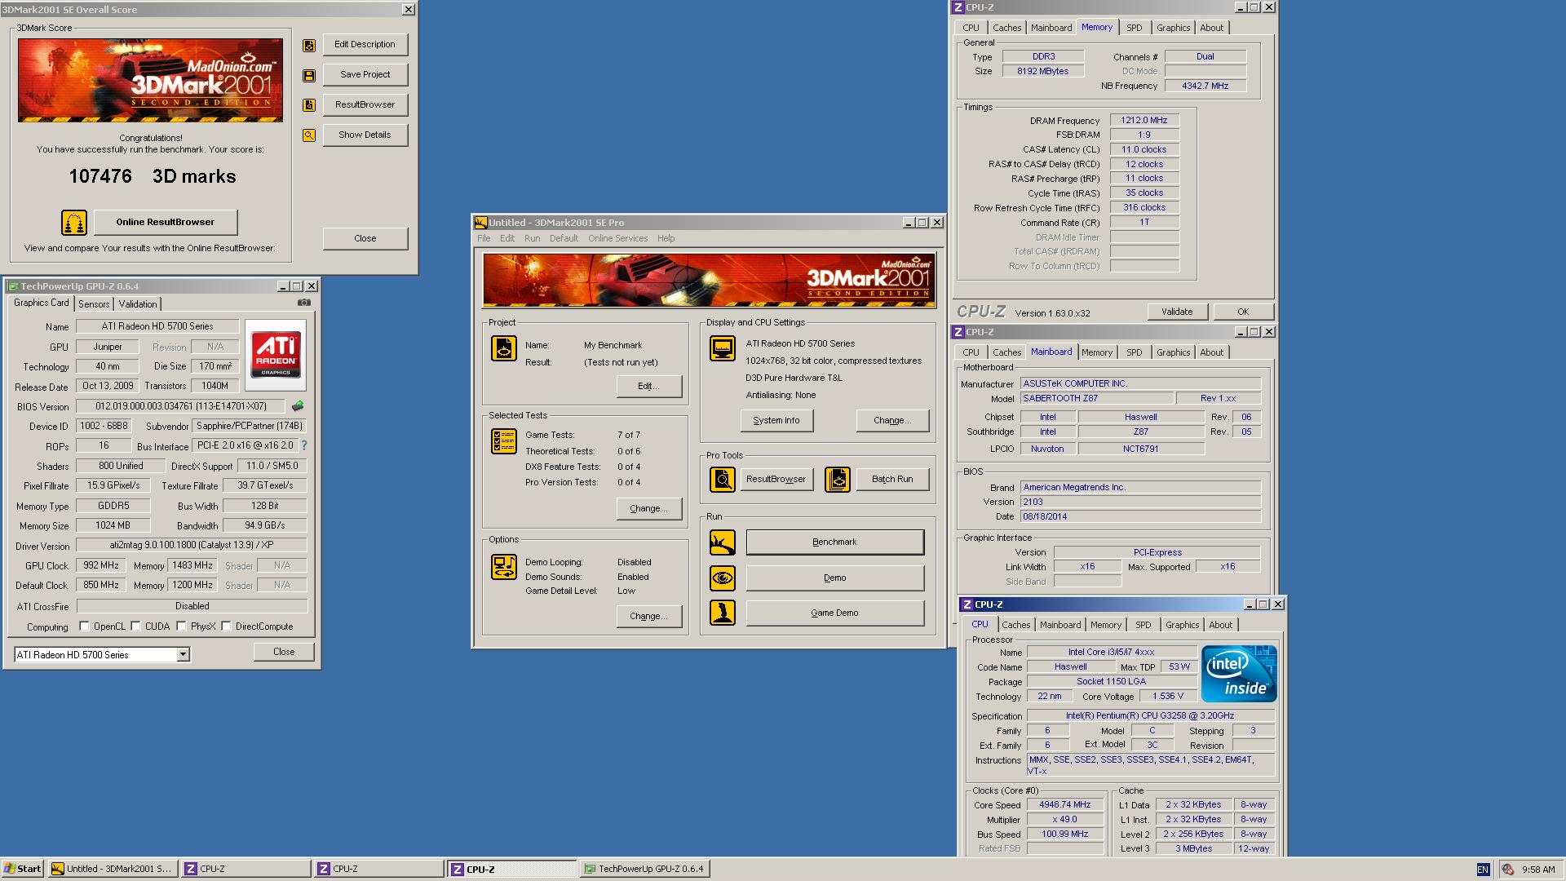Click the Bus Interface question mark icon
Screen dimensions: 1566x881
pyautogui.click(x=304, y=445)
